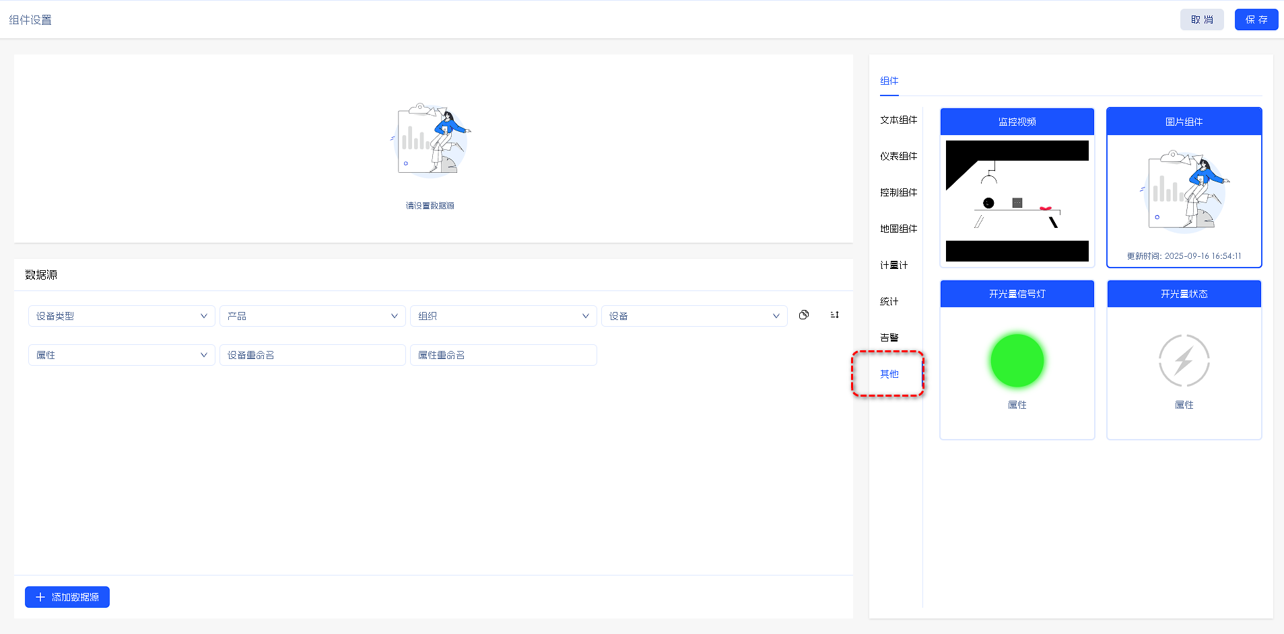
Task: Click the circular copy icon beside 设备 dropdown
Action: point(803,315)
